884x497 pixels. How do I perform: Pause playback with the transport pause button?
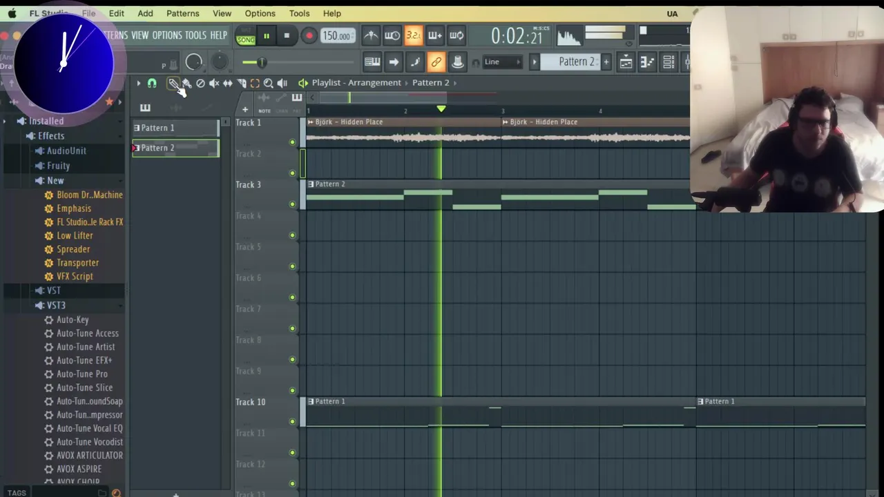266,36
